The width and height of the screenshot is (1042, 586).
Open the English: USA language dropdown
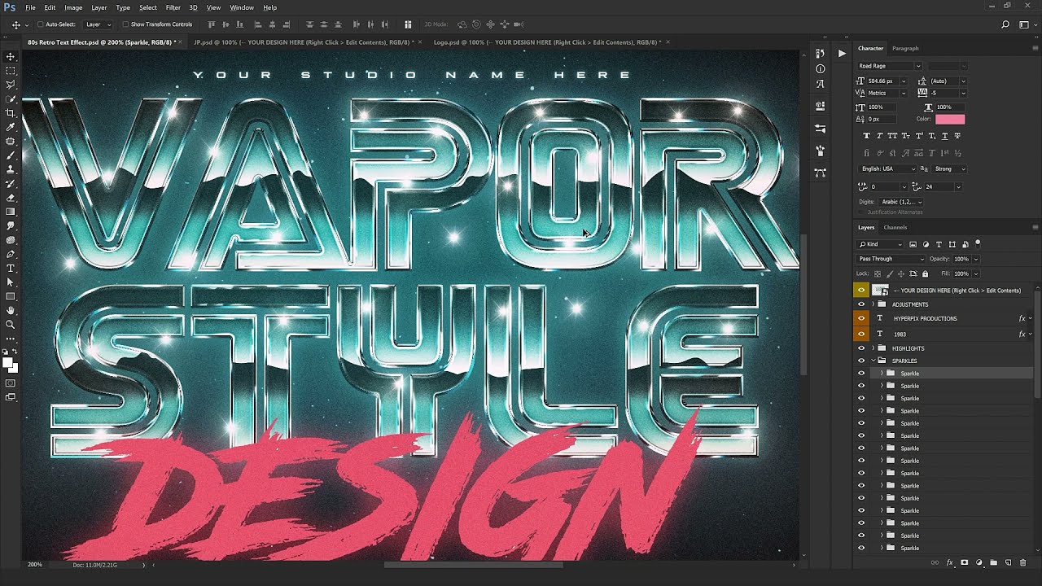(888, 168)
